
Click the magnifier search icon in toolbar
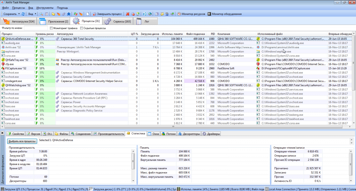click(41, 14)
